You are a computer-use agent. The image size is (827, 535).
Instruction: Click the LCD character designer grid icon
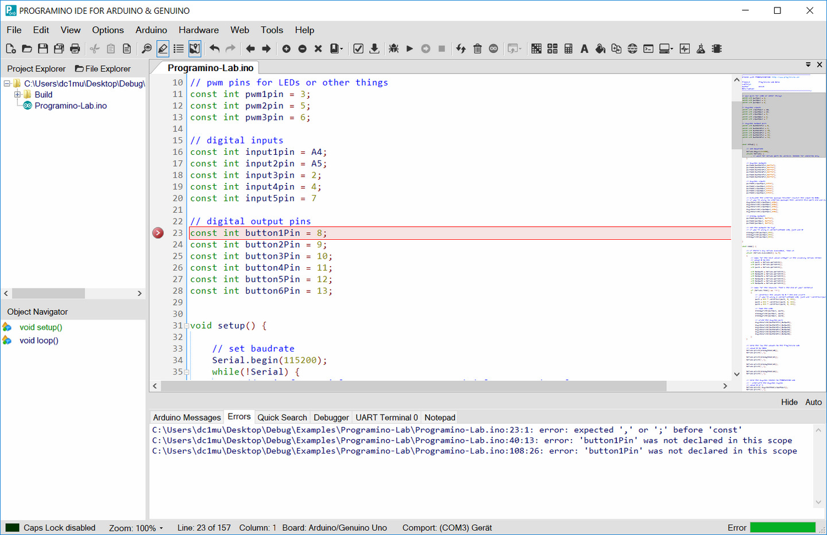(536, 49)
